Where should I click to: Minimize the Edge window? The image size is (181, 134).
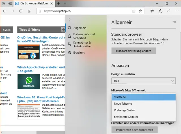tap(157, 4)
